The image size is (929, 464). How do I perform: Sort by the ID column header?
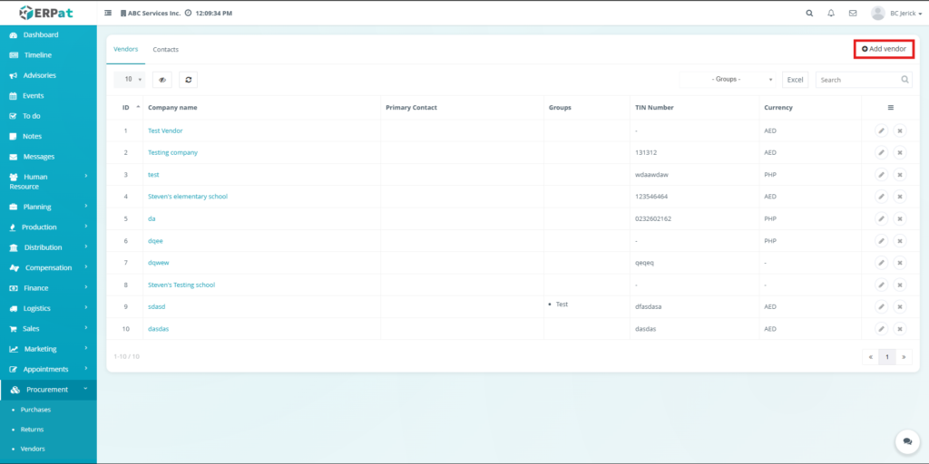(125, 108)
